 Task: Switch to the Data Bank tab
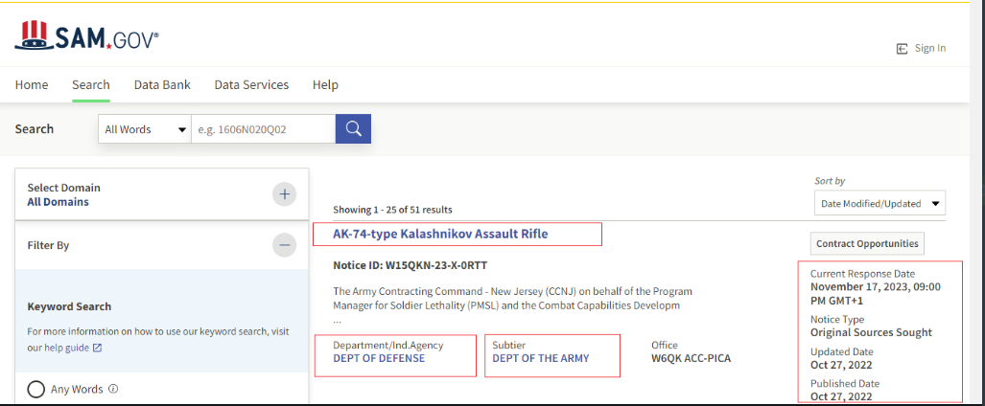coord(162,84)
